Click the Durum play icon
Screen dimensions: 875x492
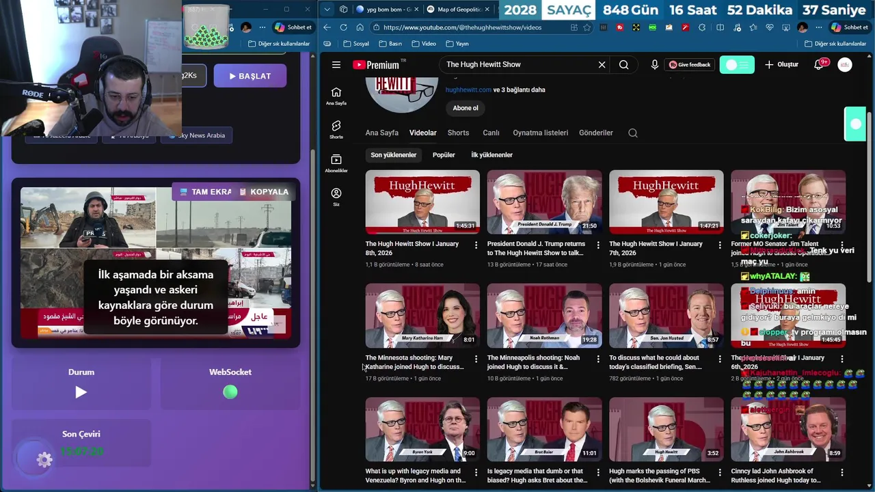(x=81, y=392)
